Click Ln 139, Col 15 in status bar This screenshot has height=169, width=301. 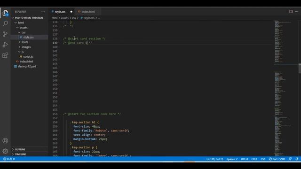(x=214, y=159)
